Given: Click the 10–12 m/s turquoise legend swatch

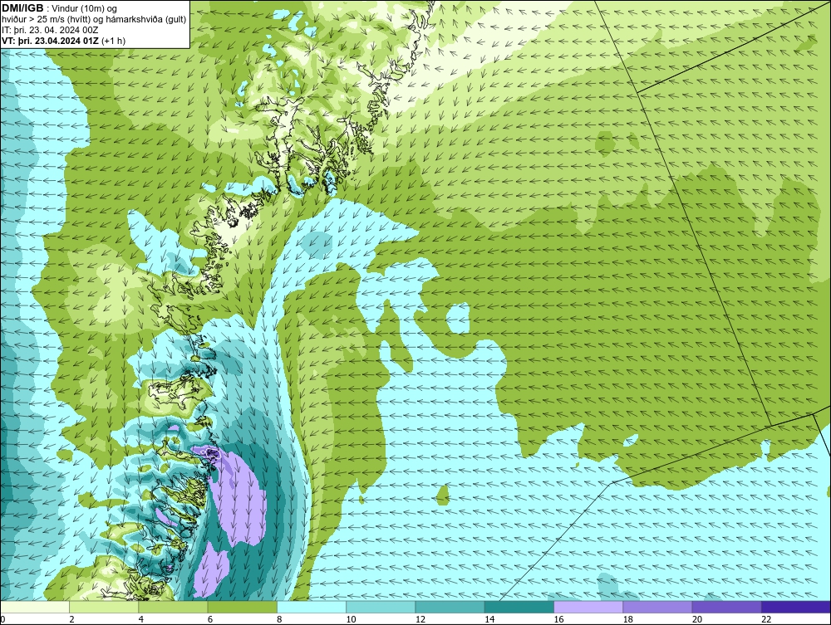Looking at the screenshot, I should tap(381, 607).
